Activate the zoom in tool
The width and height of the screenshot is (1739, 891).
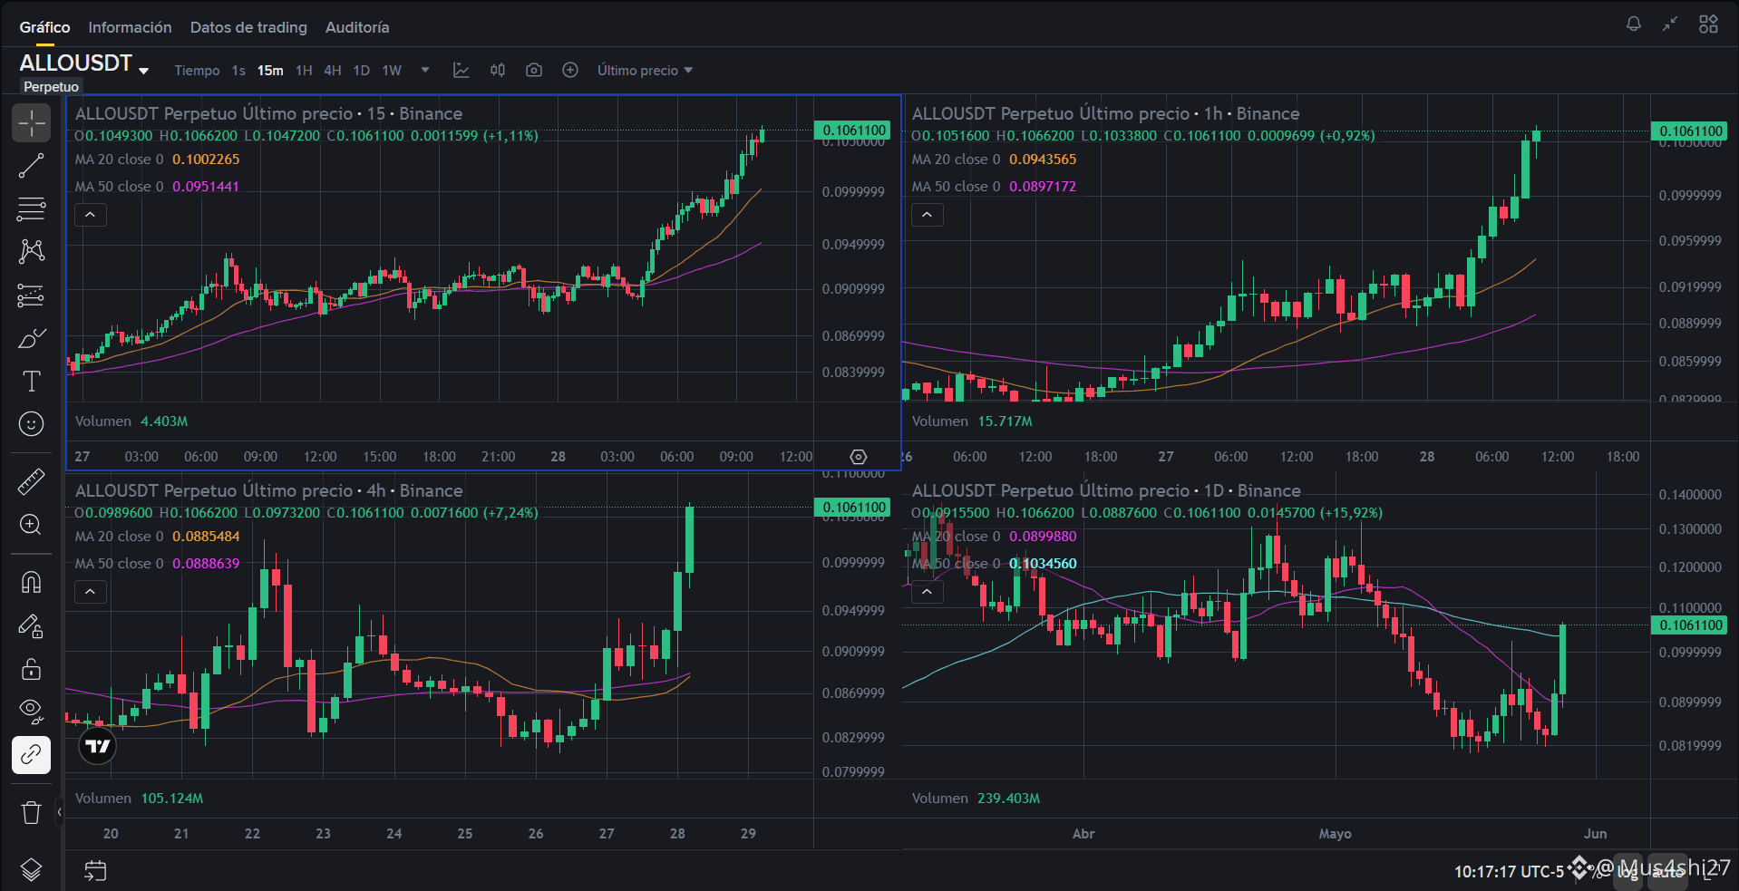(31, 525)
